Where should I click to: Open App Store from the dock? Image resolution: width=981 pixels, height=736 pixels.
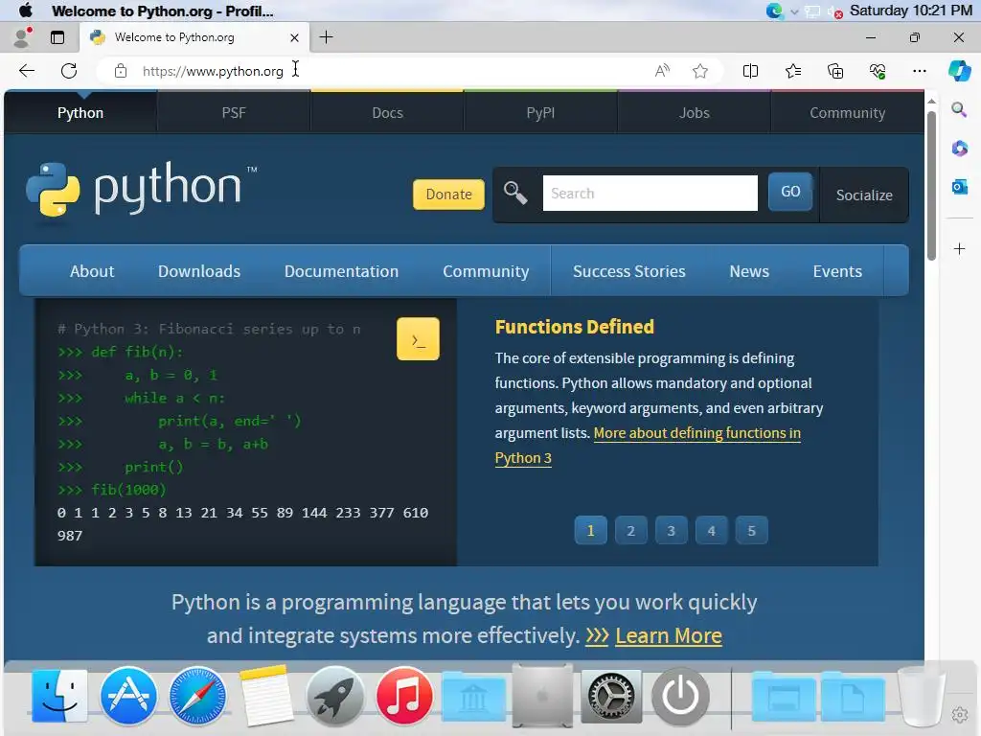tap(128, 696)
